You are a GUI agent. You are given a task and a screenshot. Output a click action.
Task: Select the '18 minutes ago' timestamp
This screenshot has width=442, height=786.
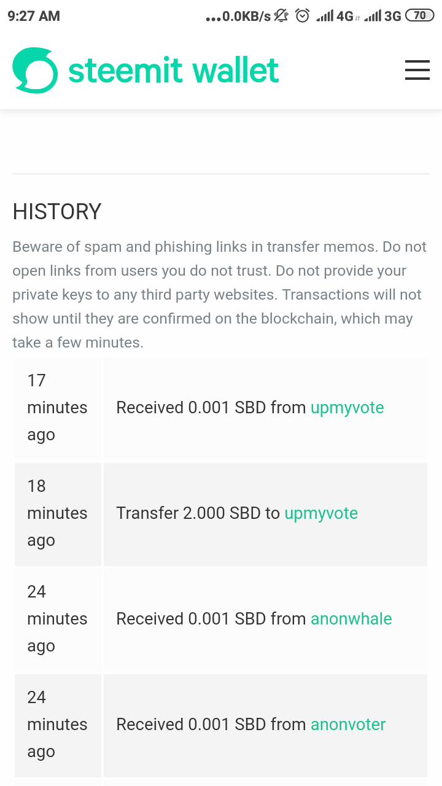57,513
